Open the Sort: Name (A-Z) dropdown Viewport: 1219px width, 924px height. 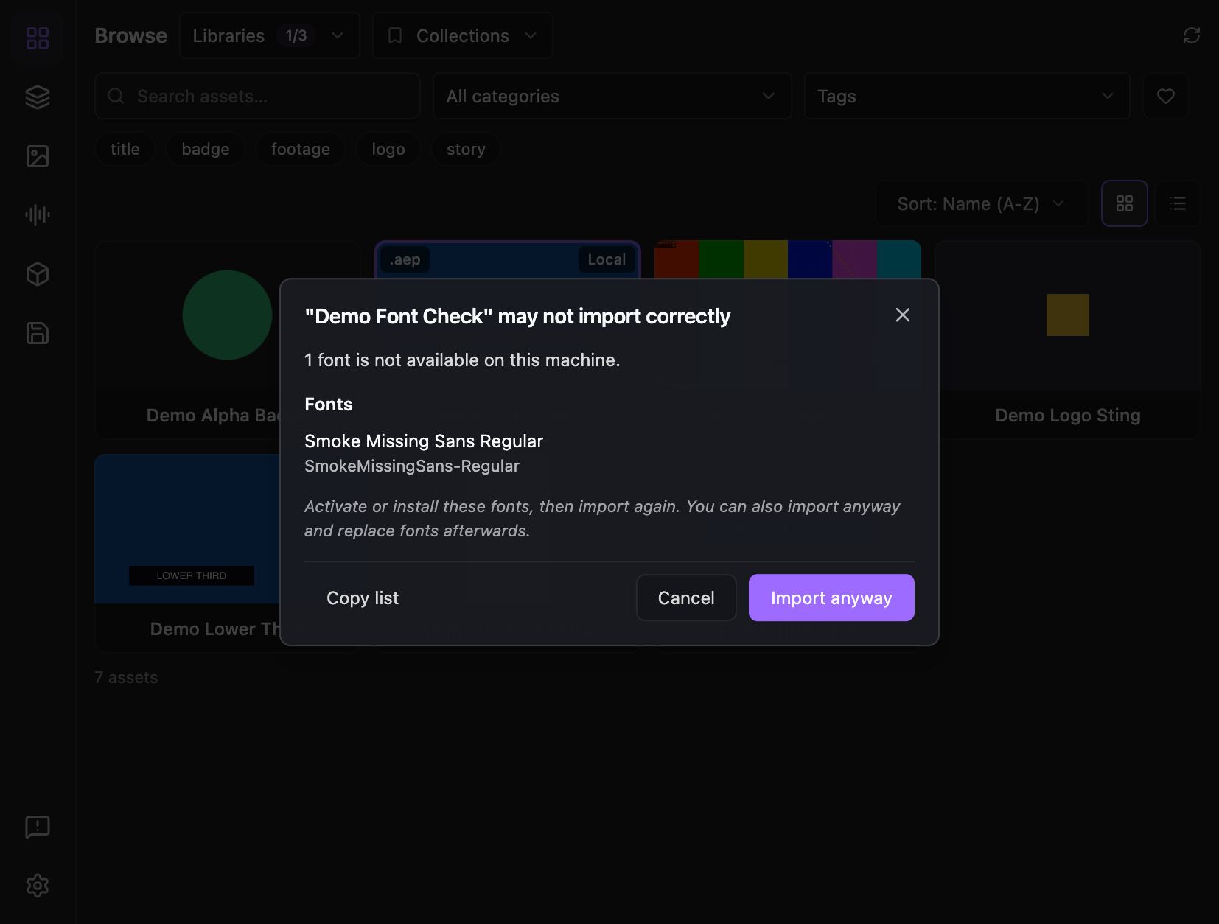click(x=982, y=203)
